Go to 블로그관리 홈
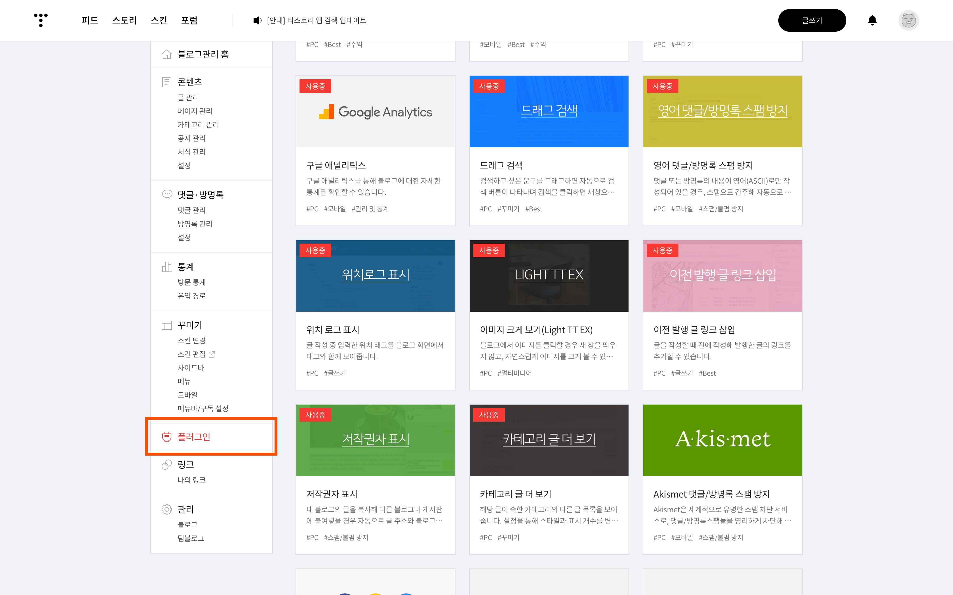The width and height of the screenshot is (953, 595). tap(203, 54)
